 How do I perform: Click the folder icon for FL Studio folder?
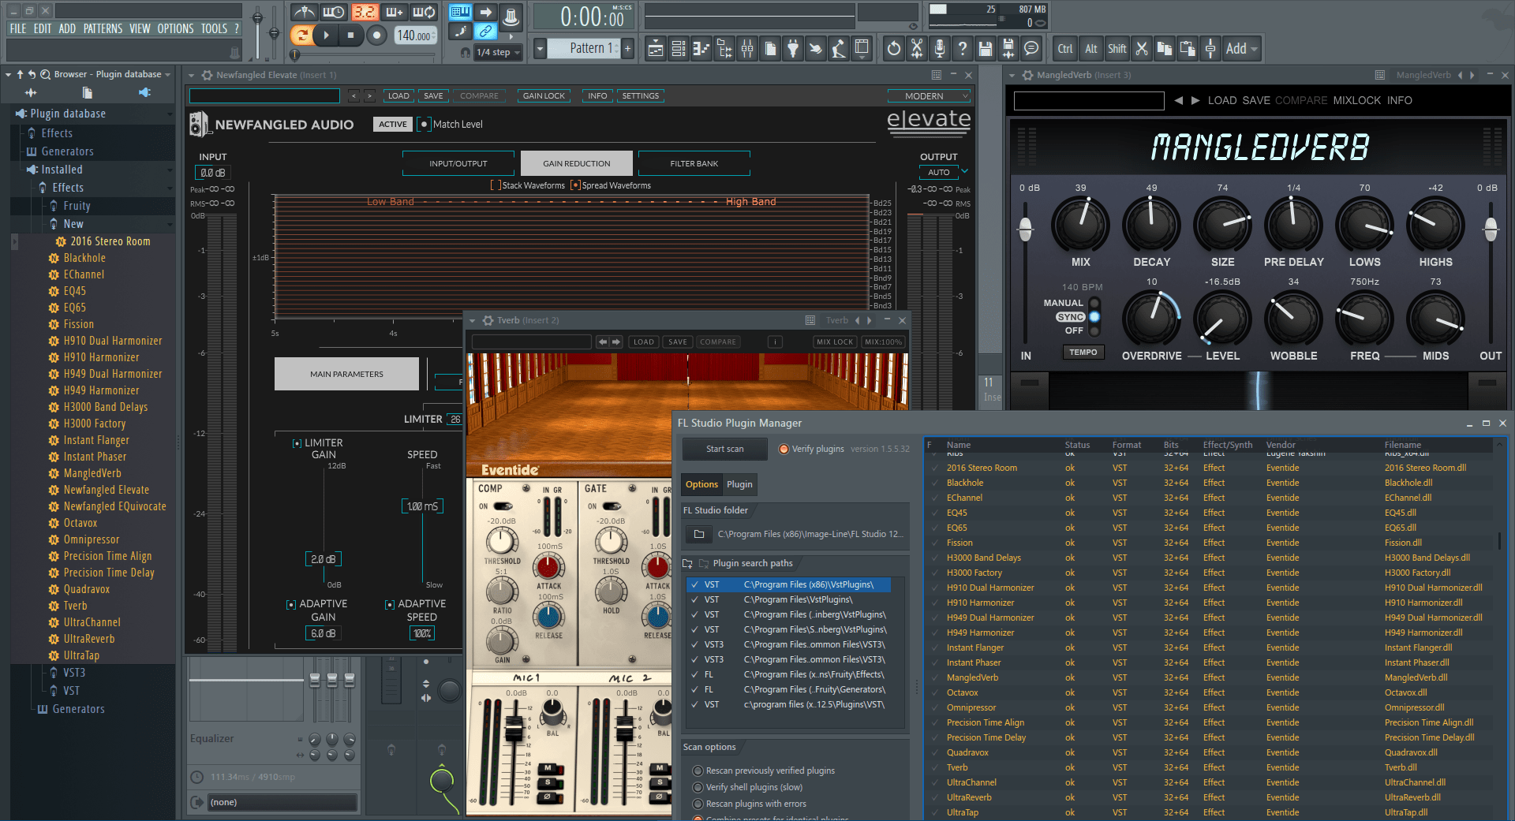[x=698, y=534]
